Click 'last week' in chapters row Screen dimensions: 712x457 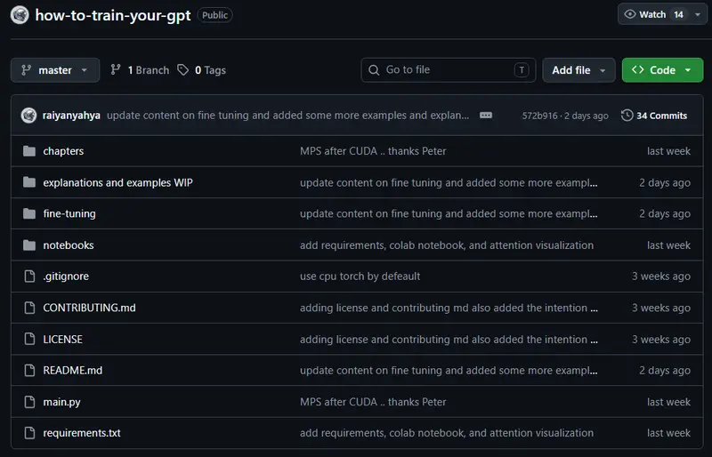(668, 151)
